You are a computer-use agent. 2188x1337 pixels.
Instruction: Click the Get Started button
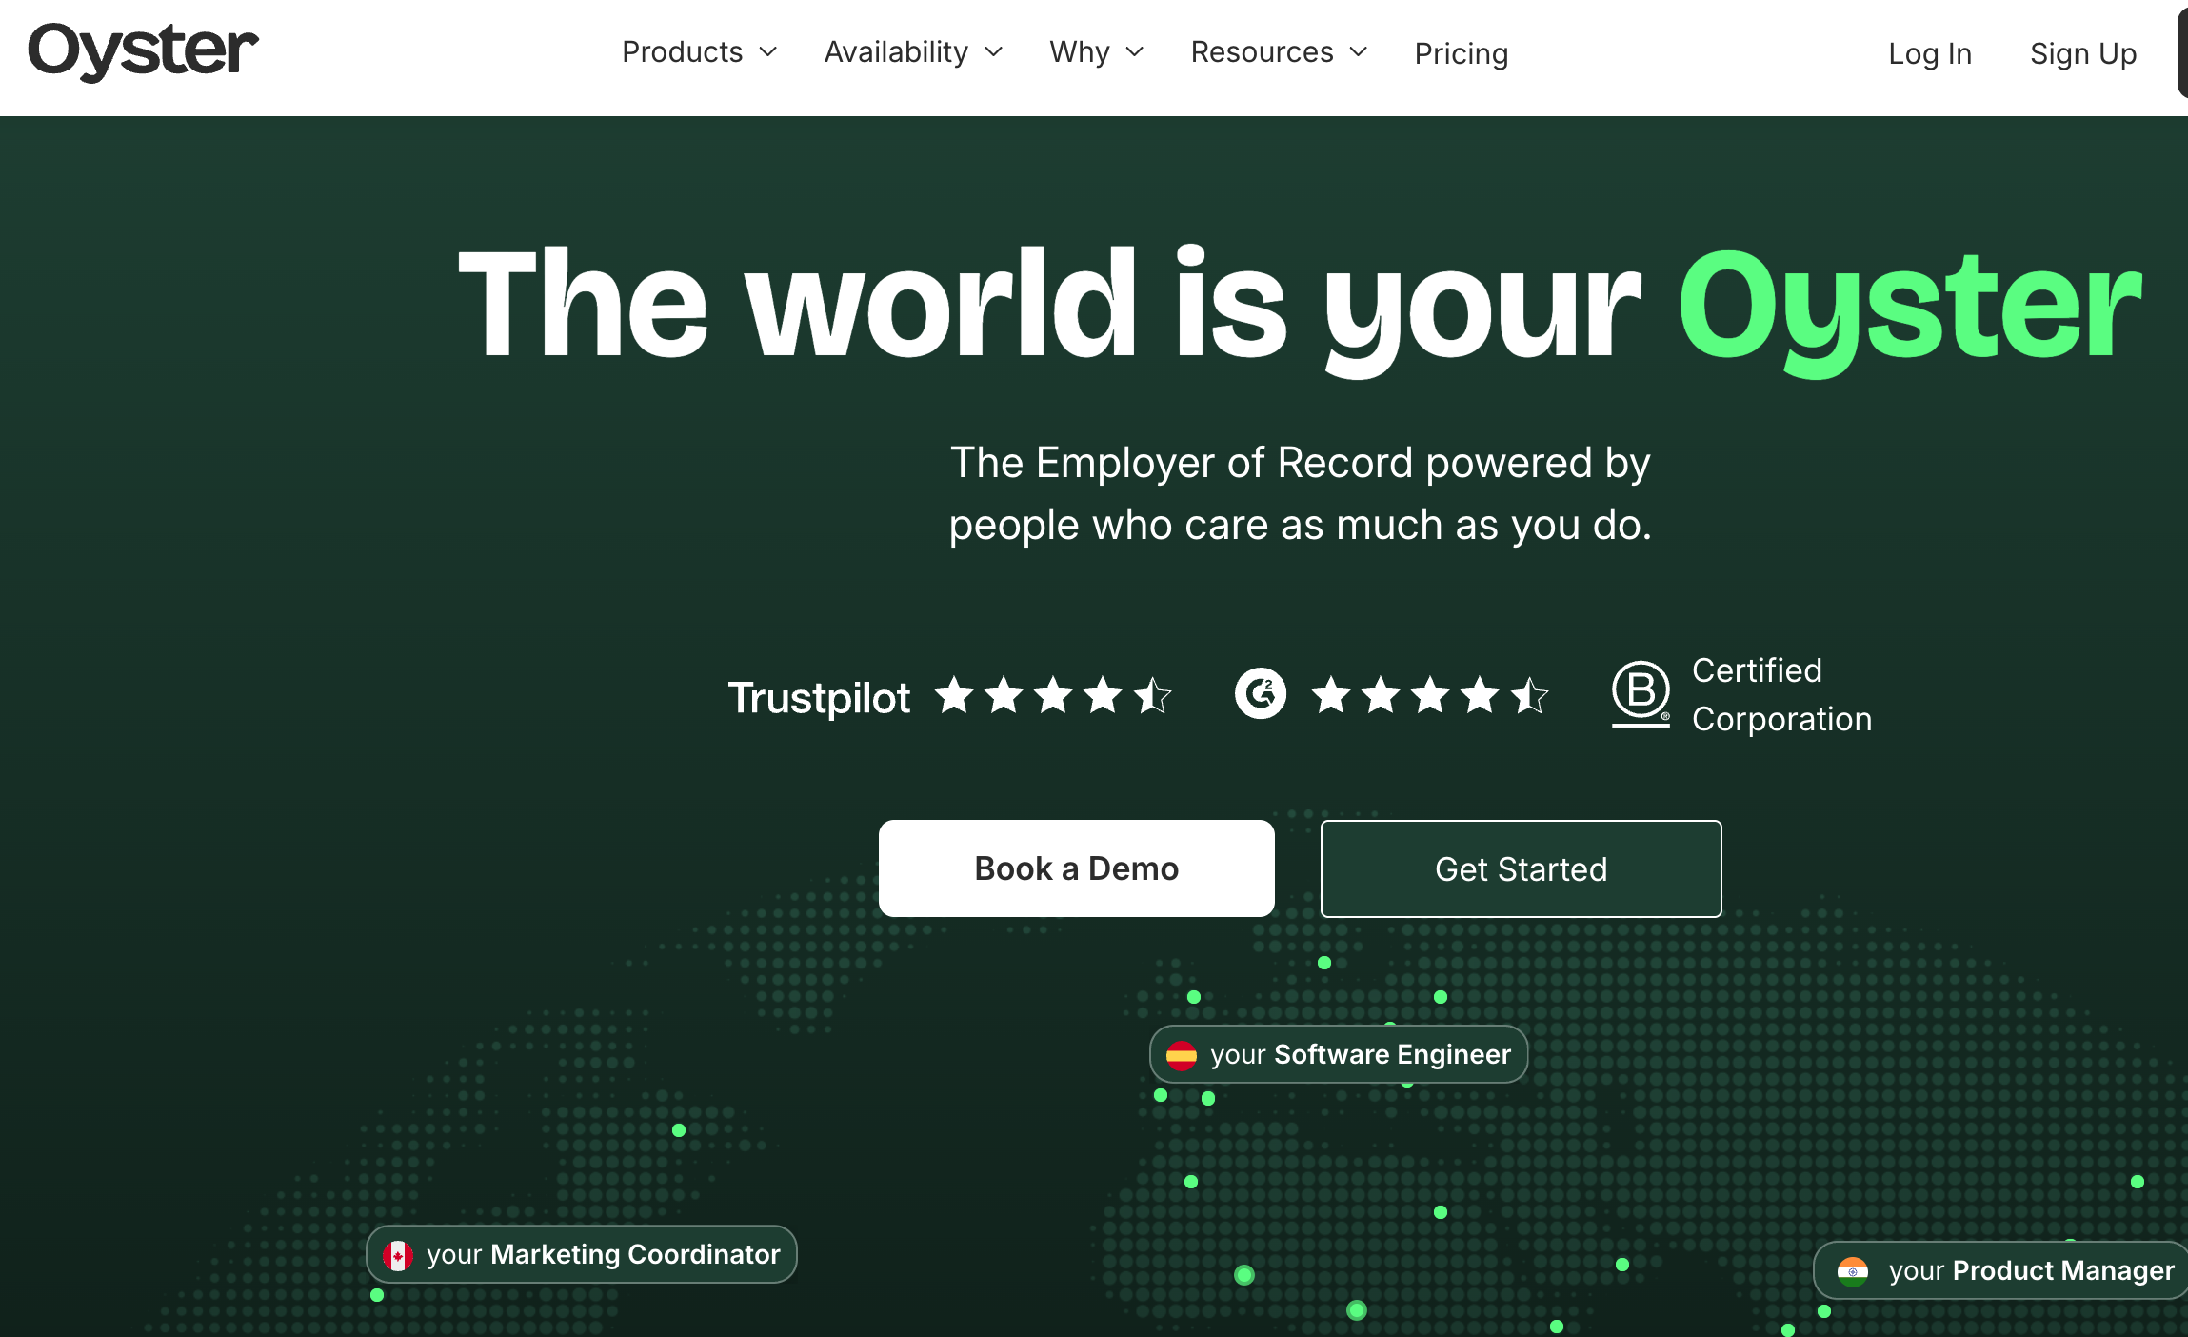[1522, 868]
